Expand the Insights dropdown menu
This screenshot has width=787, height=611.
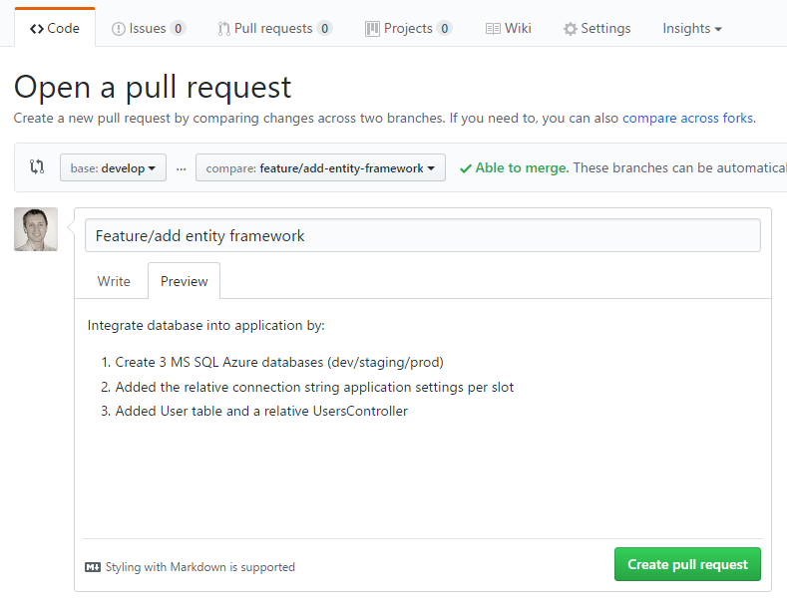coord(692,29)
